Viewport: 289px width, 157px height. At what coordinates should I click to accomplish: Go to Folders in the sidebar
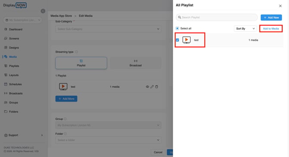13,111
